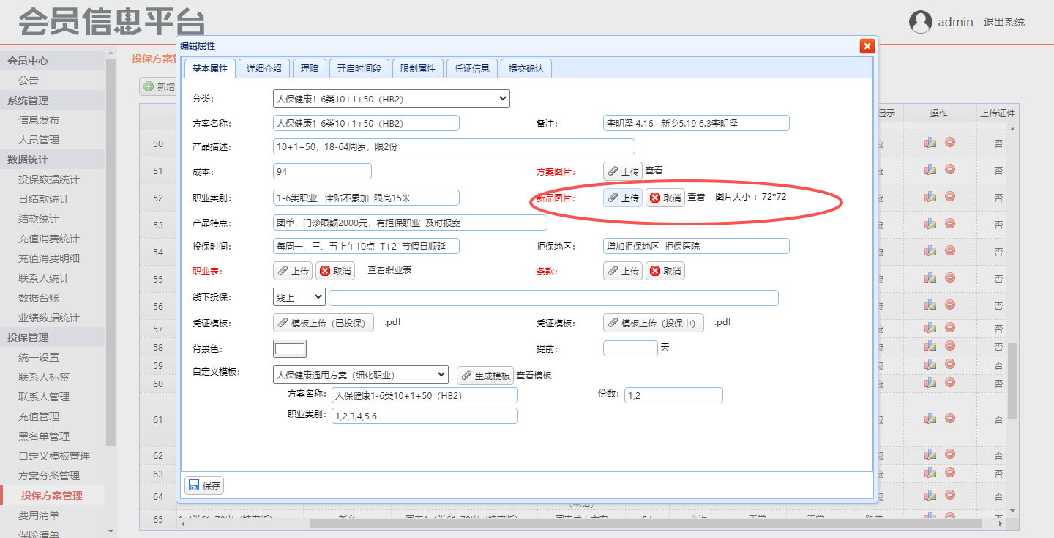Click cancel icon for new product image

[655, 198]
